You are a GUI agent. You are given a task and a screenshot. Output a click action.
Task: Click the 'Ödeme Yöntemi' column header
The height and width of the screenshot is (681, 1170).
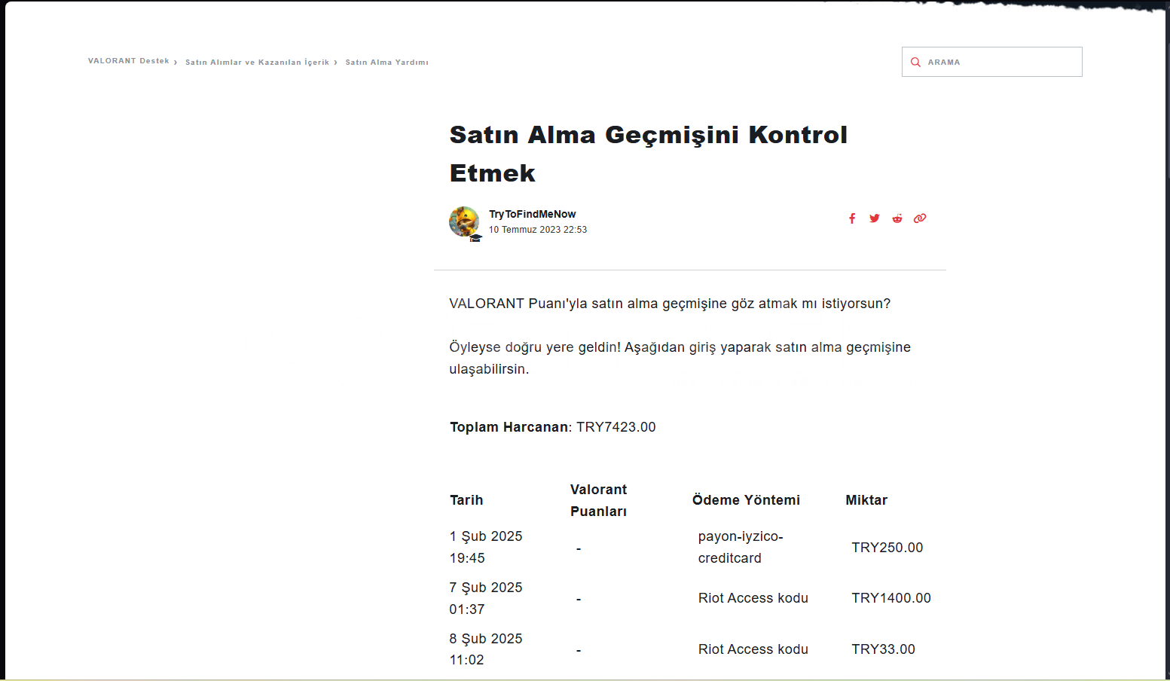[746, 500]
